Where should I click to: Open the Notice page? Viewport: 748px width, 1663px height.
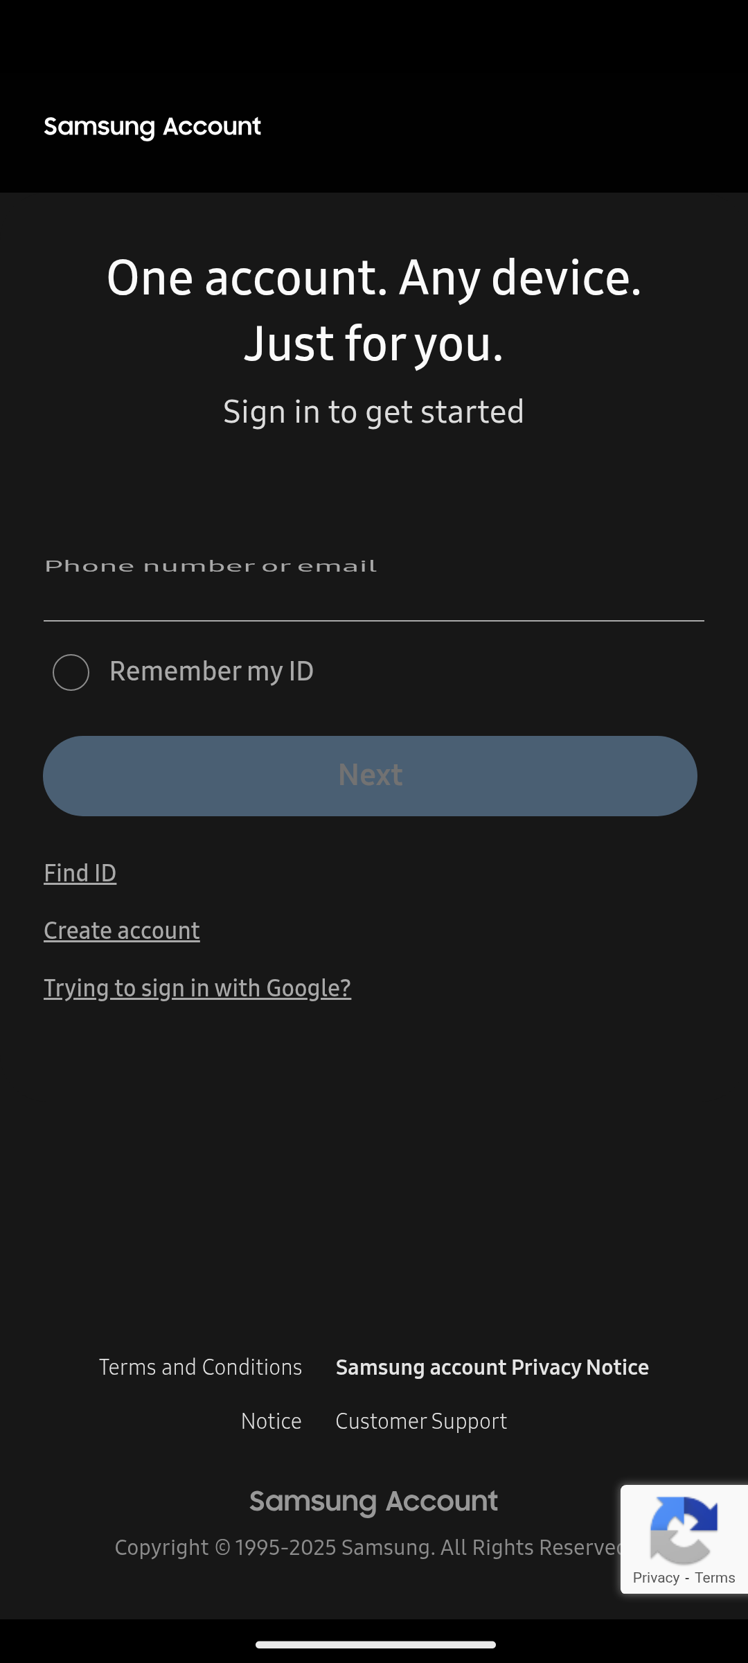coord(271,1421)
